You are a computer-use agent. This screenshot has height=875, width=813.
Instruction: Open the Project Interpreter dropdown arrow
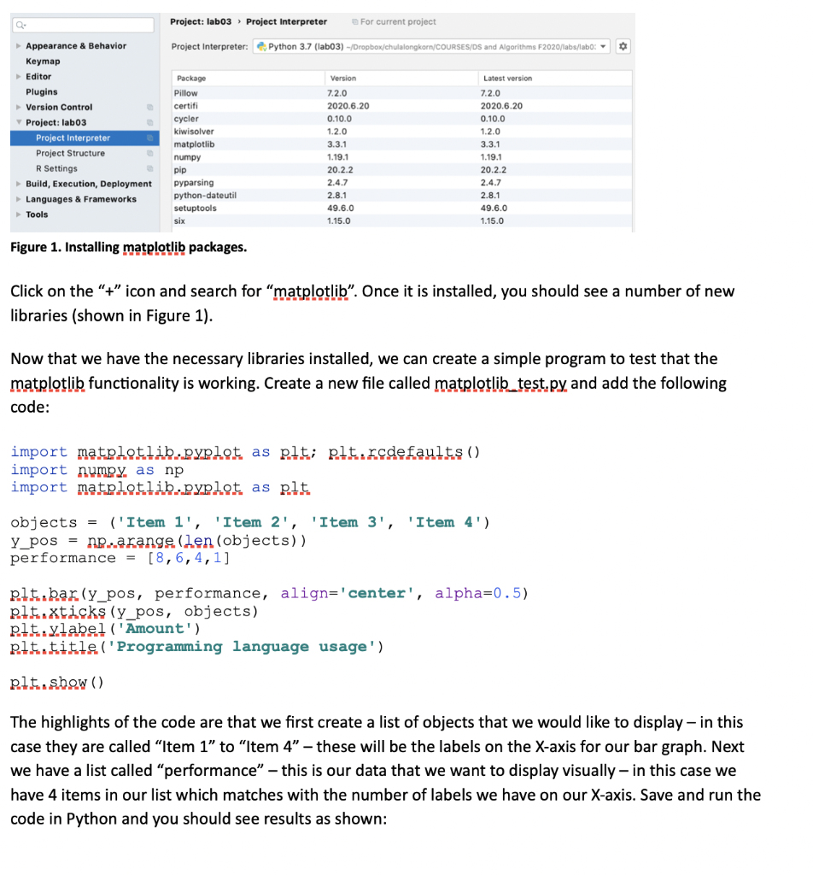click(603, 46)
